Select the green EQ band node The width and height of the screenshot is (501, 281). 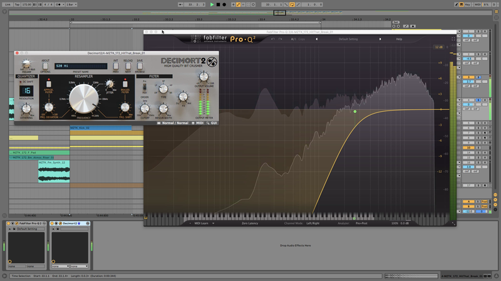click(355, 112)
